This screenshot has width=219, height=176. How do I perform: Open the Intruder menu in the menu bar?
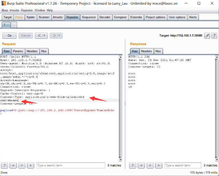click(x=14, y=10)
